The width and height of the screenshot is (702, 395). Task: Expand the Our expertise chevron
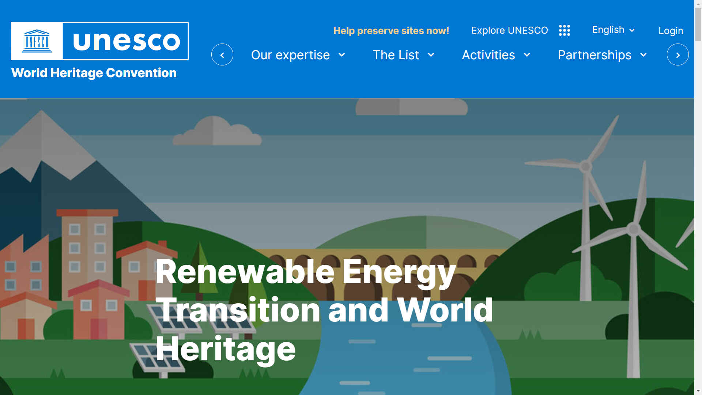342,55
